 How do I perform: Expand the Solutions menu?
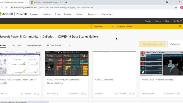[69, 14]
